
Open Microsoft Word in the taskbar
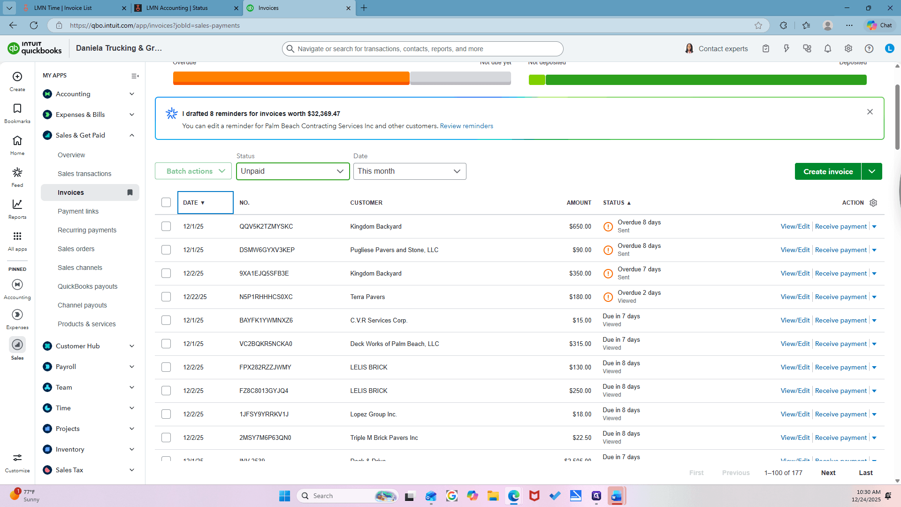[617, 496]
